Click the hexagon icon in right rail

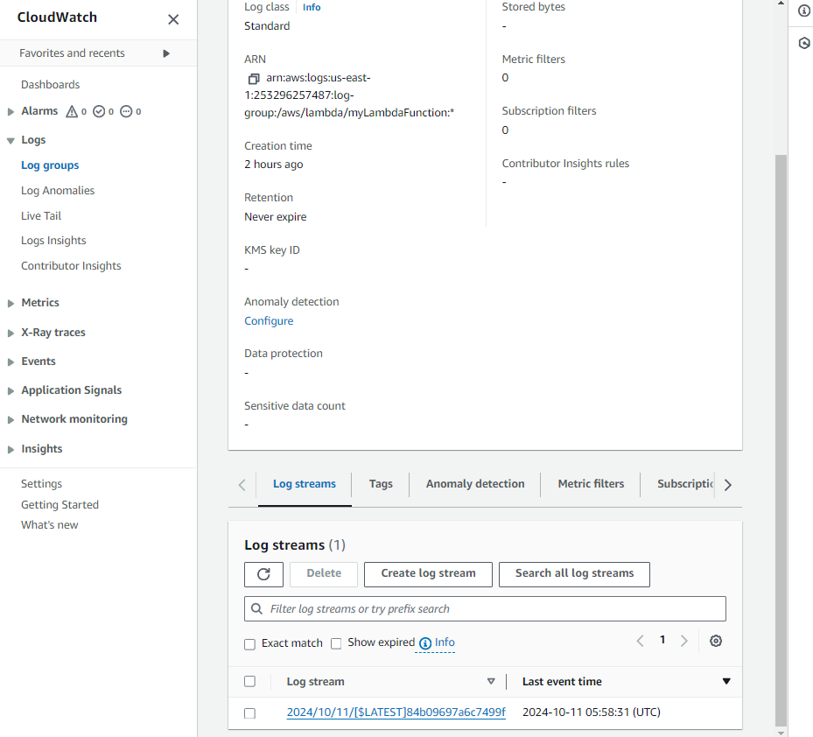click(x=804, y=43)
